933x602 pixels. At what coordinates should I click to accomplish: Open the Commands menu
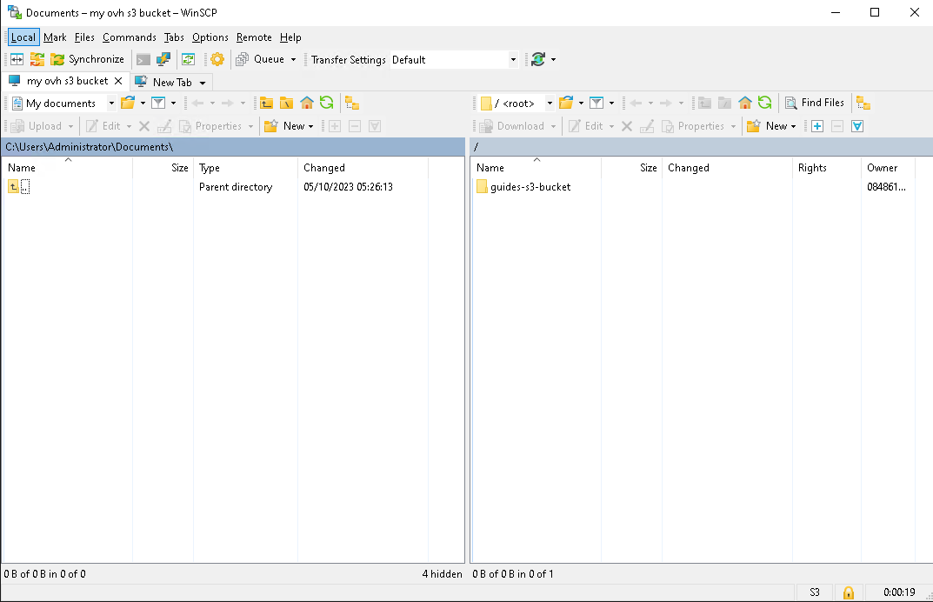129,37
